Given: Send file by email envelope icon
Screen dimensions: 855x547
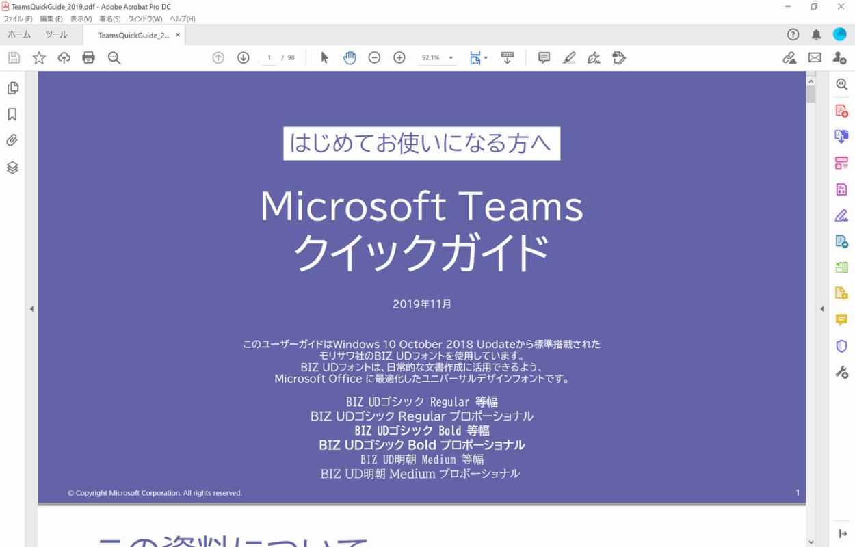Looking at the screenshot, I should [814, 58].
